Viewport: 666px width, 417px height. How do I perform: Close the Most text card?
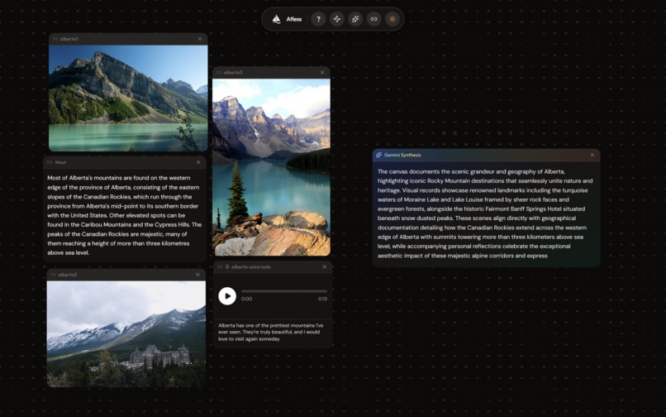(198, 162)
